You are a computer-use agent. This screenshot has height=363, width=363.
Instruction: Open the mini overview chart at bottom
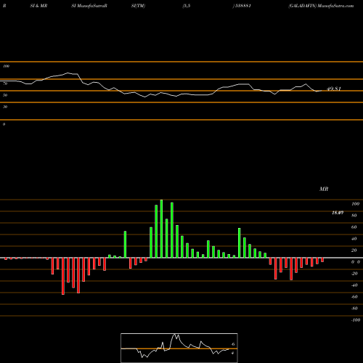179,348
